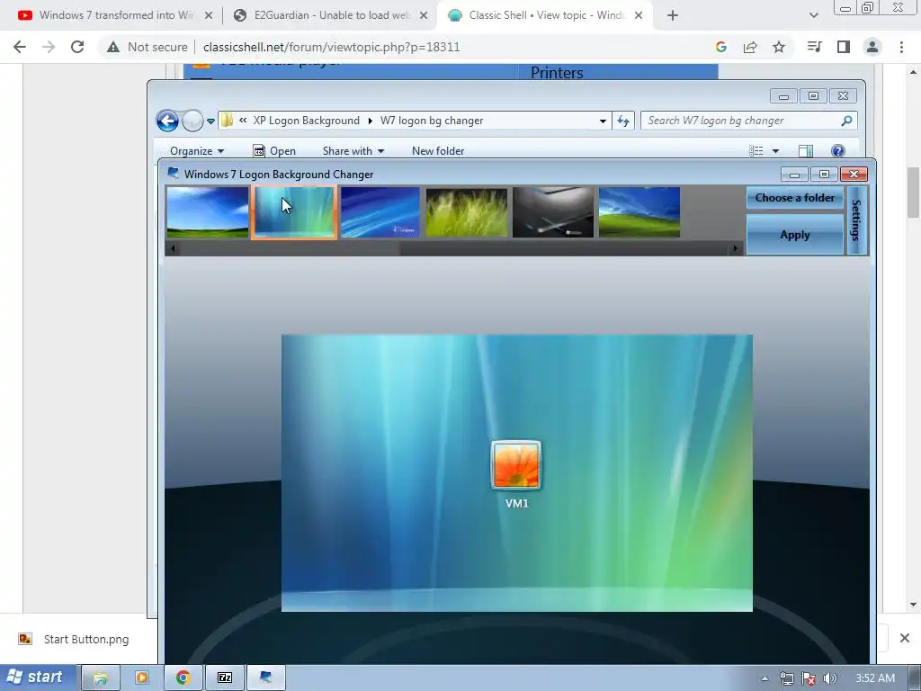Show hidden tray icons arrow
Image resolution: width=921 pixels, height=691 pixels.
coord(765,678)
